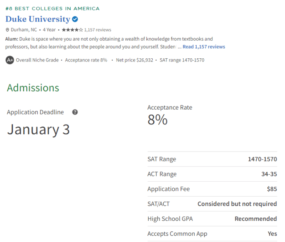The height and width of the screenshot is (242, 285).
Task: Click SAT range 1470-1570 in summary line
Action: (182, 60)
